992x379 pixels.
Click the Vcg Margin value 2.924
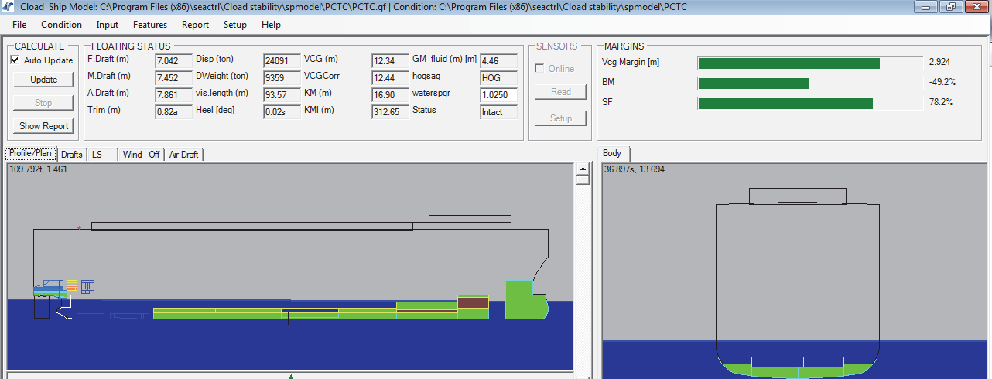[x=939, y=62]
